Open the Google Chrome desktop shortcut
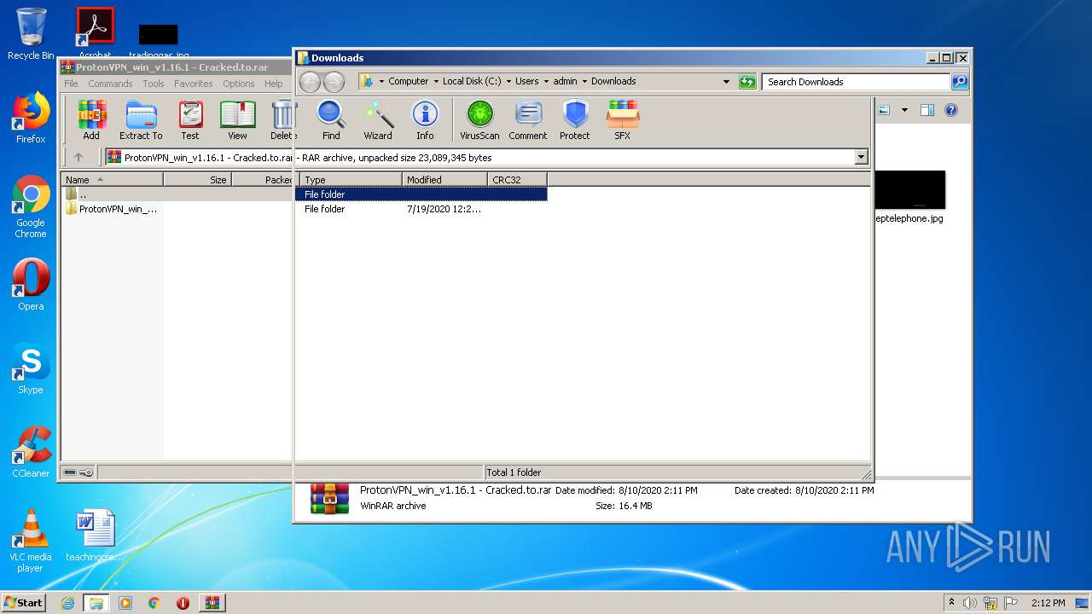 pyautogui.click(x=31, y=207)
